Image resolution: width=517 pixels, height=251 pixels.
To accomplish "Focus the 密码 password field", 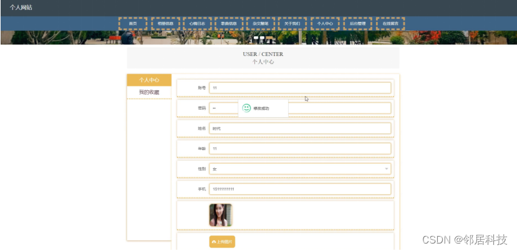I will (300, 108).
